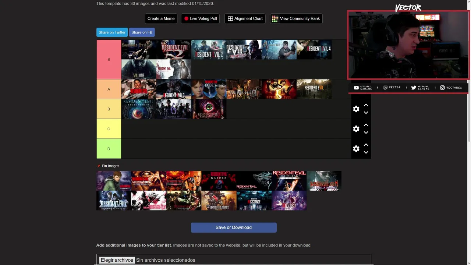Select Resident Evil Revelations 2 red eye thumbnail

point(209,109)
